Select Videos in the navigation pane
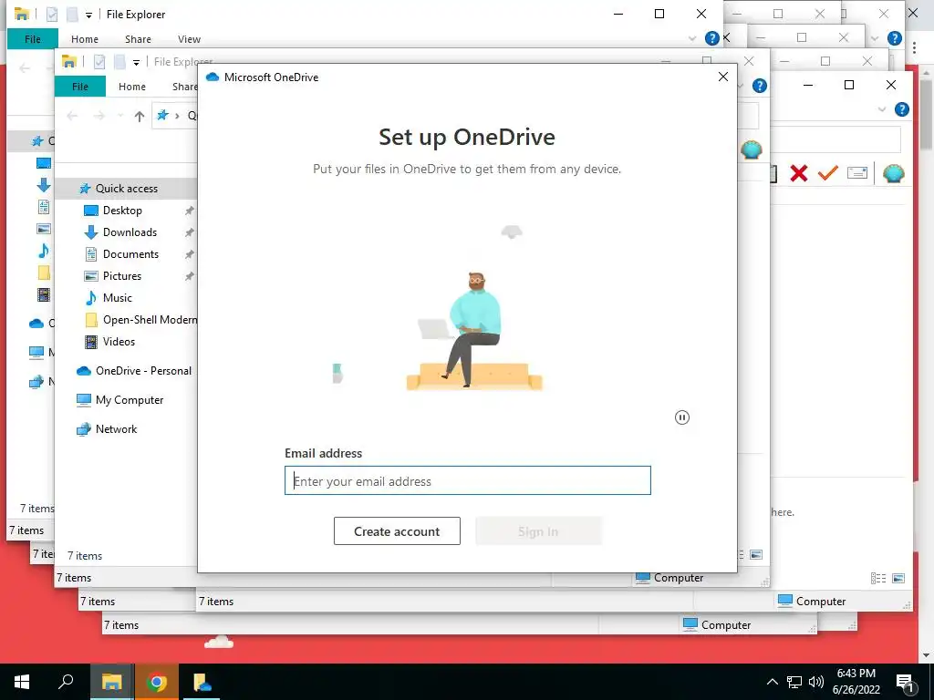Viewport: 934px width, 700px height. tap(119, 342)
